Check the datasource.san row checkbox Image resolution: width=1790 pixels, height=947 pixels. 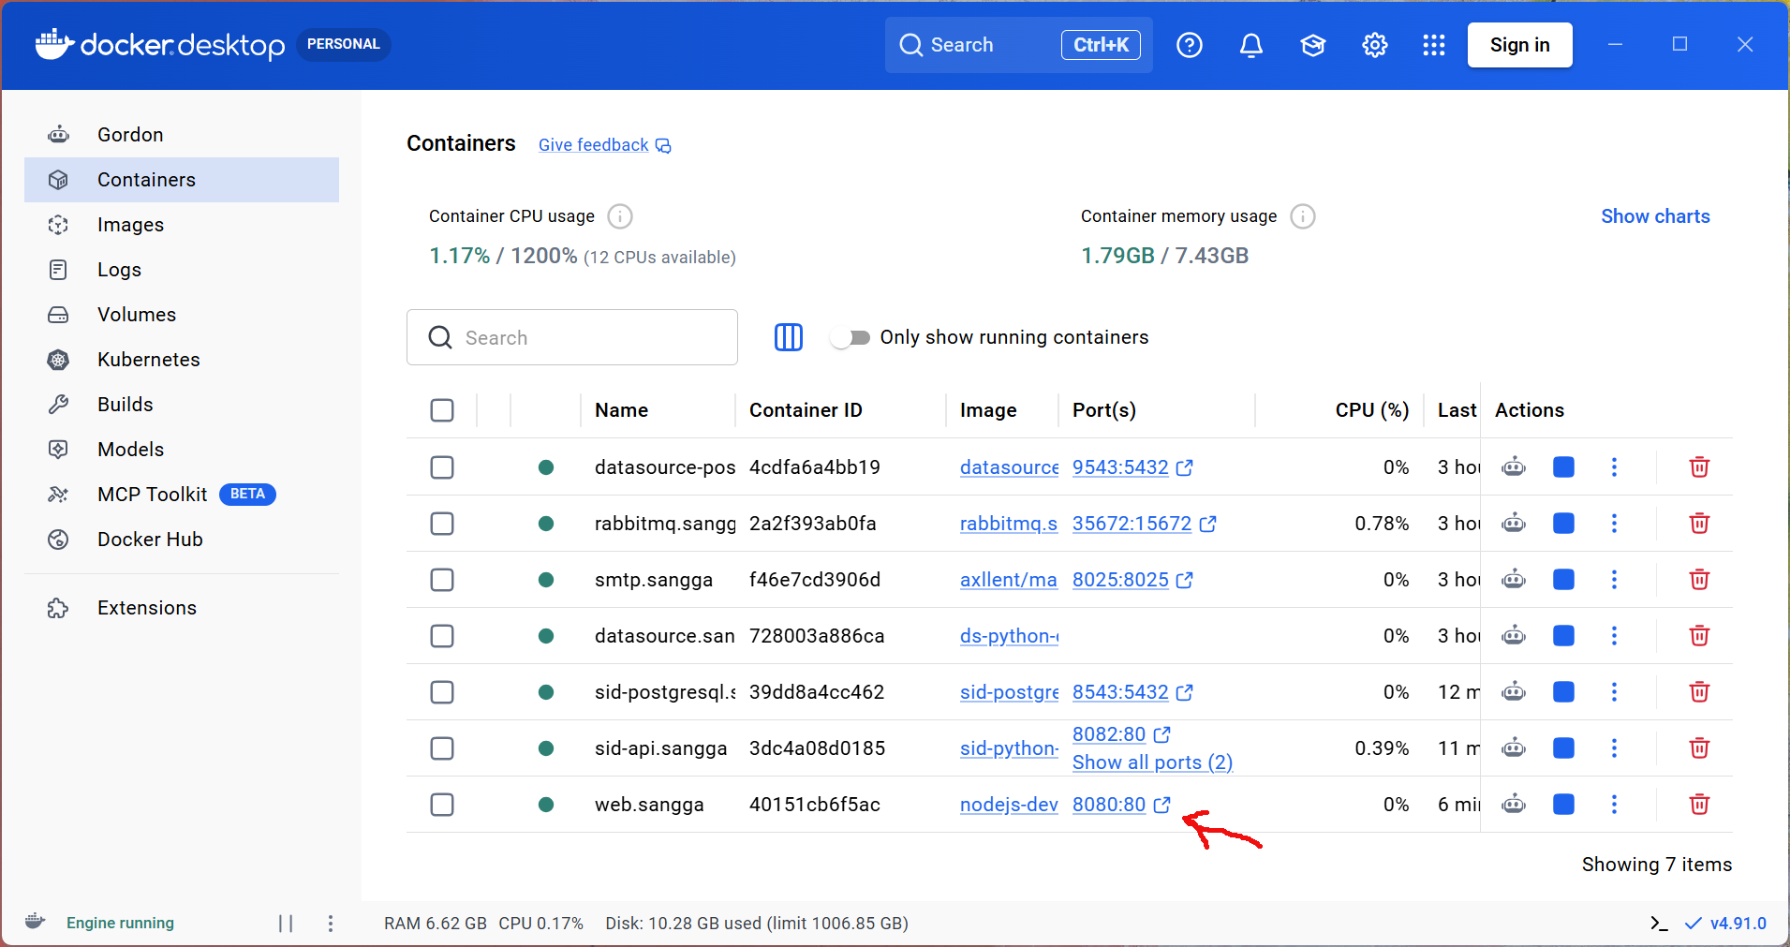tap(442, 635)
